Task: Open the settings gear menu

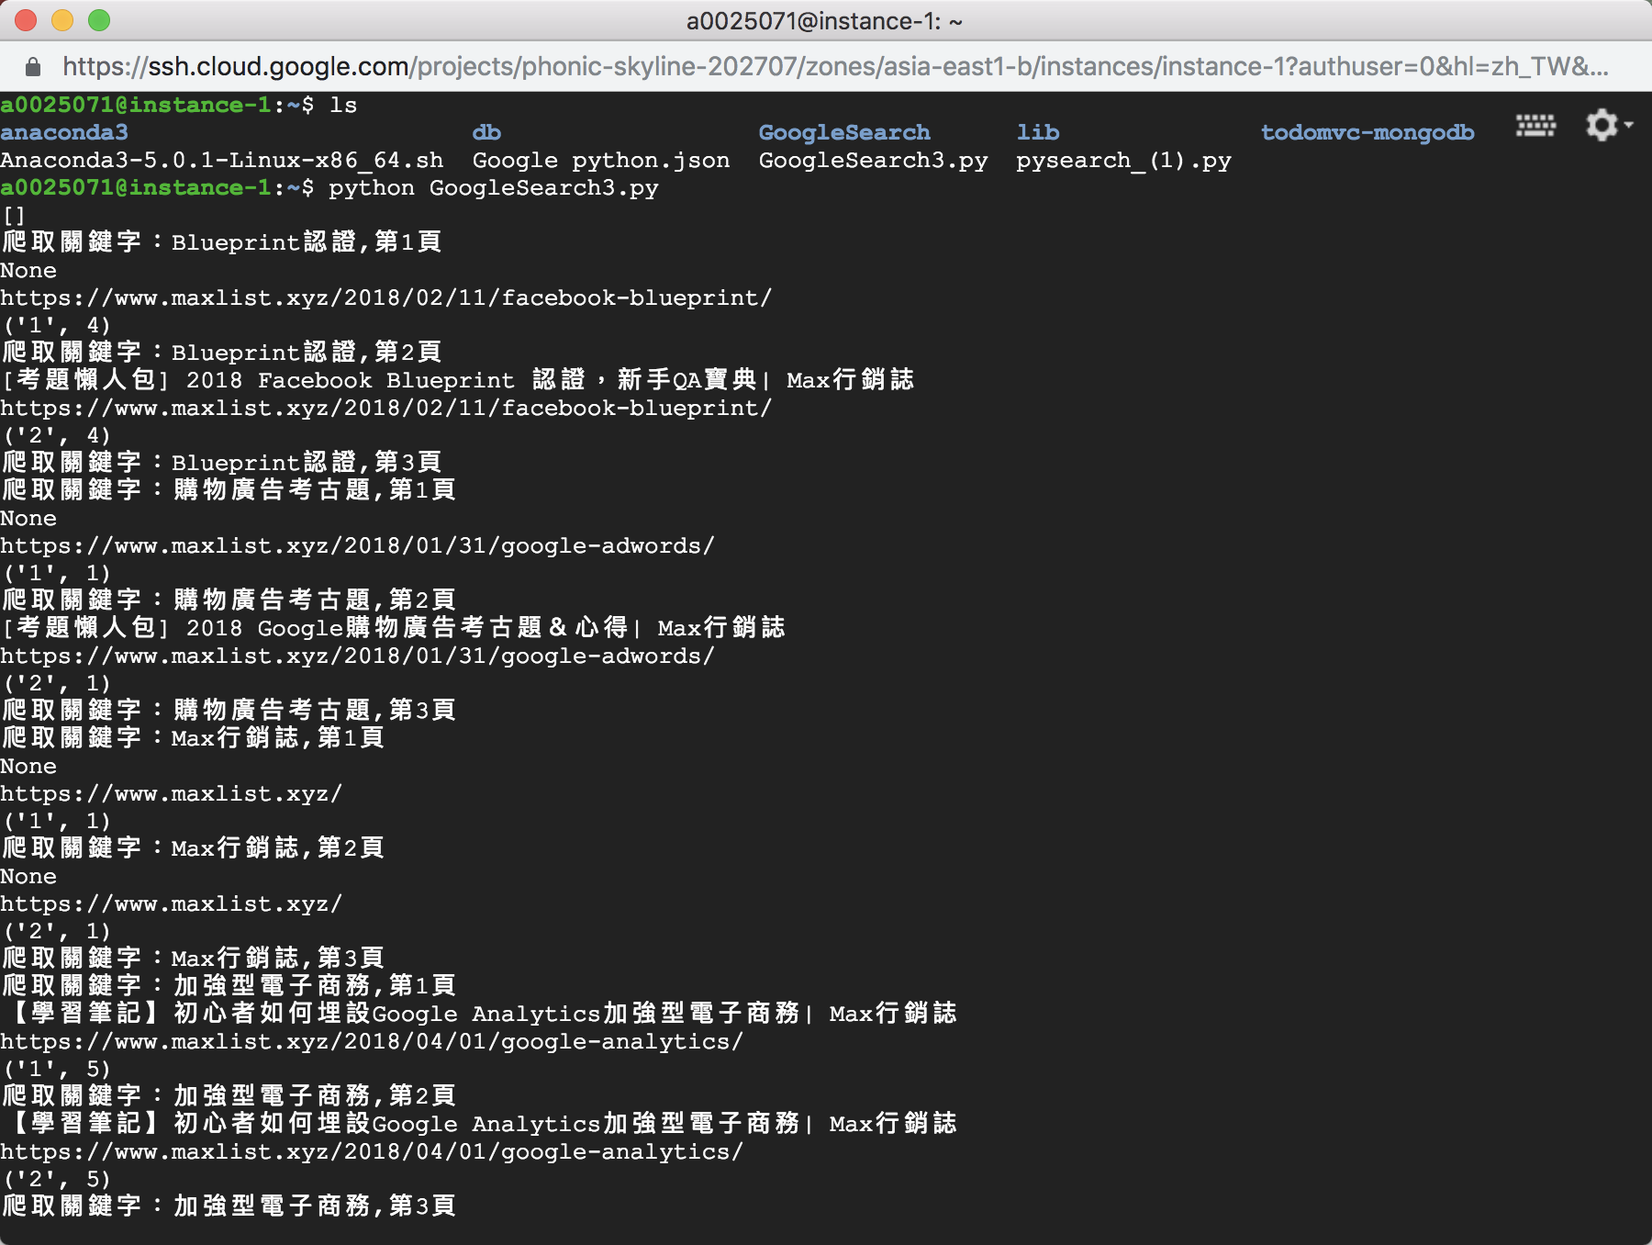Action: (1609, 125)
